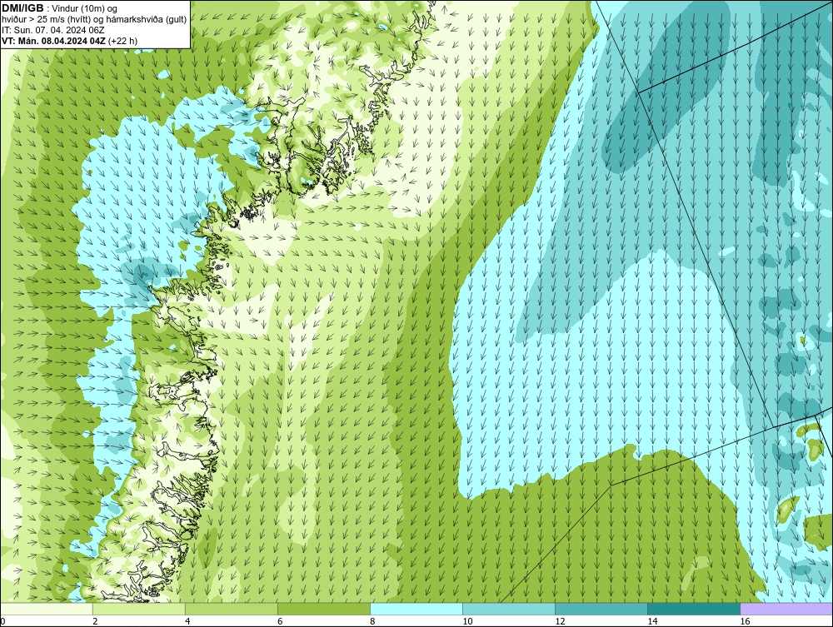This screenshot has height=627, width=833.
Task: Click the legend value label '8'
Action: coord(372,621)
